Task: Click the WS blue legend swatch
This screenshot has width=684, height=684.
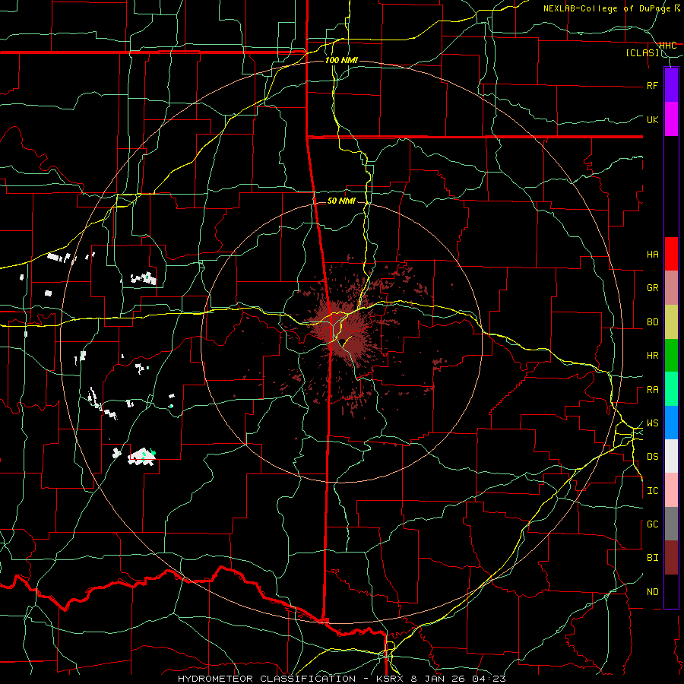Action: pyautogui.click(x=671, y=423)
